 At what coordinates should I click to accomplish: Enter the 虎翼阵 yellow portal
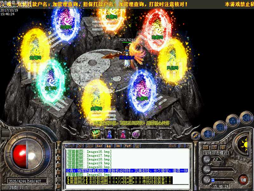[97, 102]
